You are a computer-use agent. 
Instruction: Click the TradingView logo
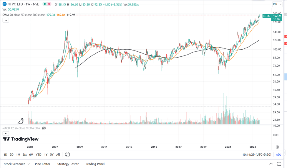click(x=21, y=139)
